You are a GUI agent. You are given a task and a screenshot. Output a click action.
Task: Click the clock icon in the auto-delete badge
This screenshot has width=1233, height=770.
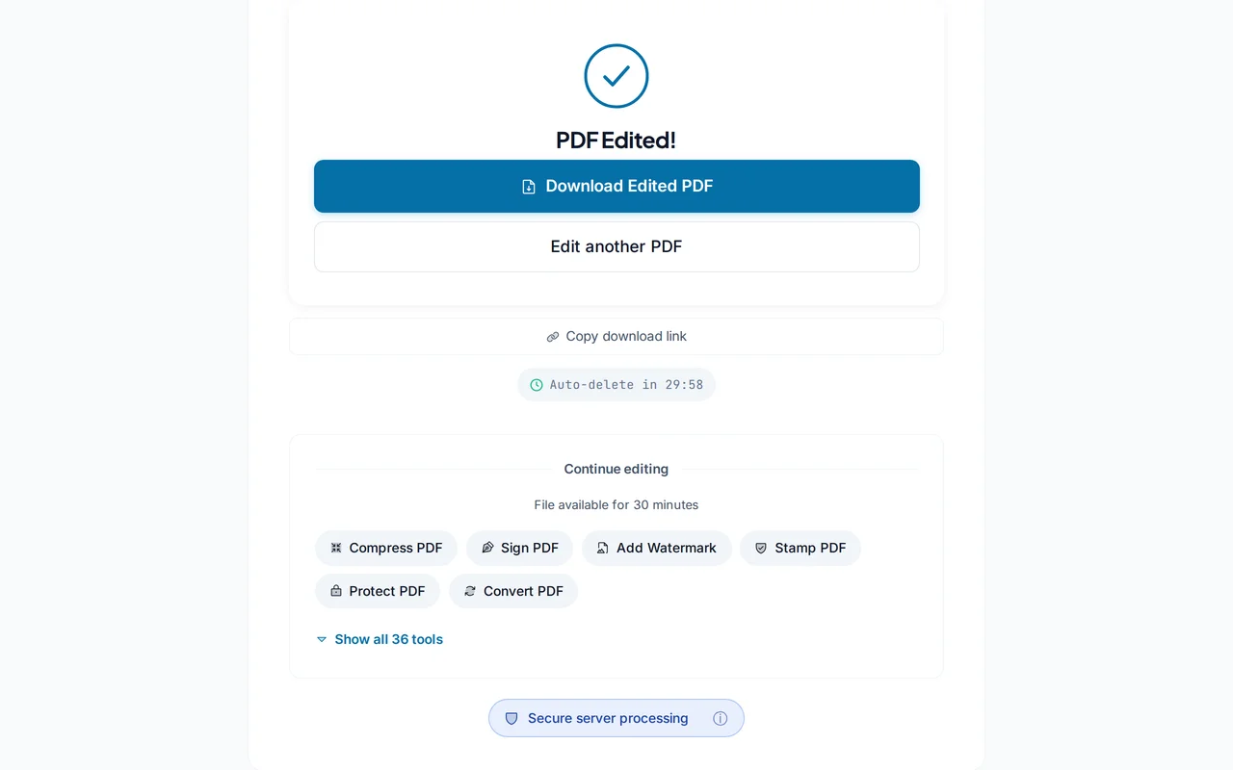point(536,384)
